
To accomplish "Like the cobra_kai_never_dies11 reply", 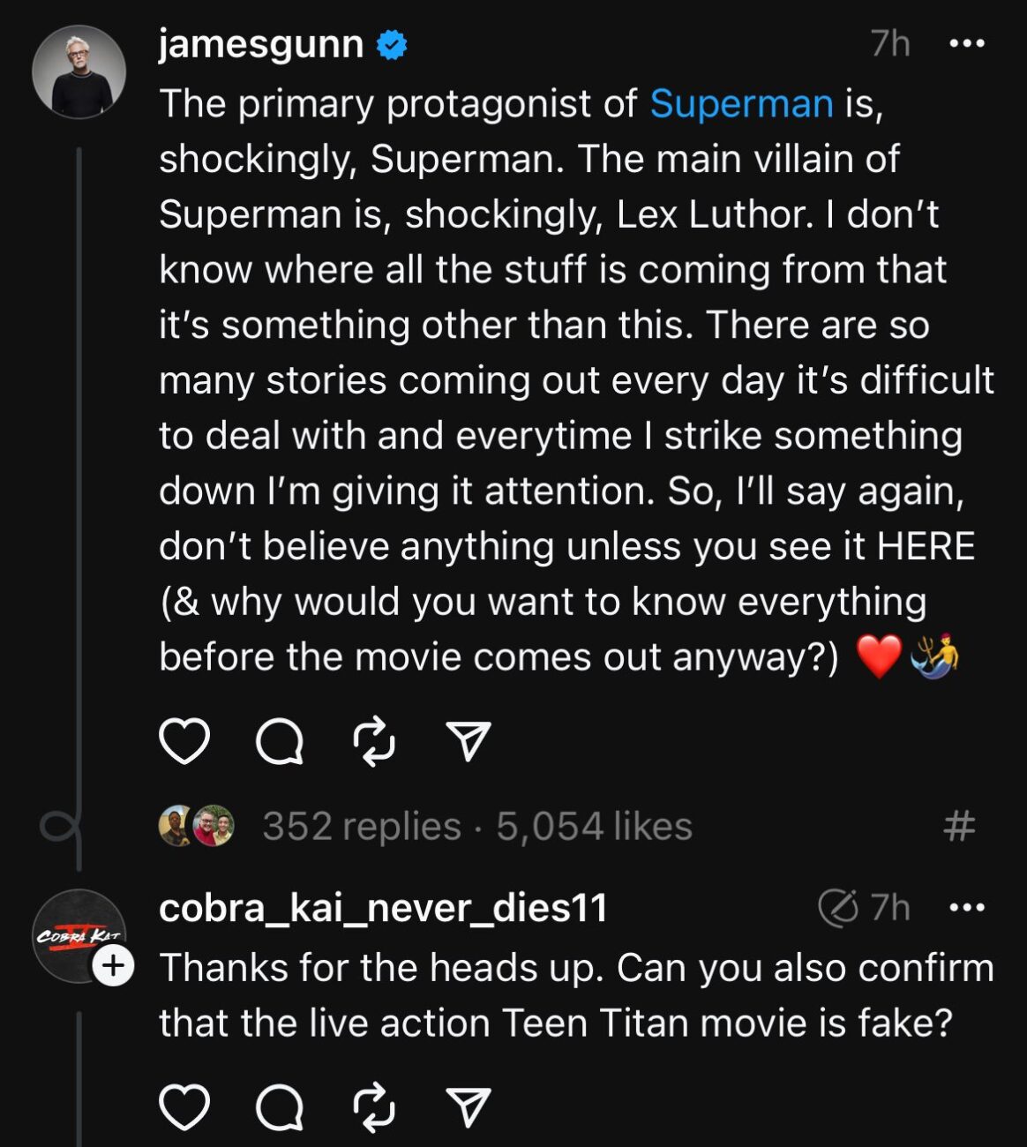I will click(x=184, y=1107).
